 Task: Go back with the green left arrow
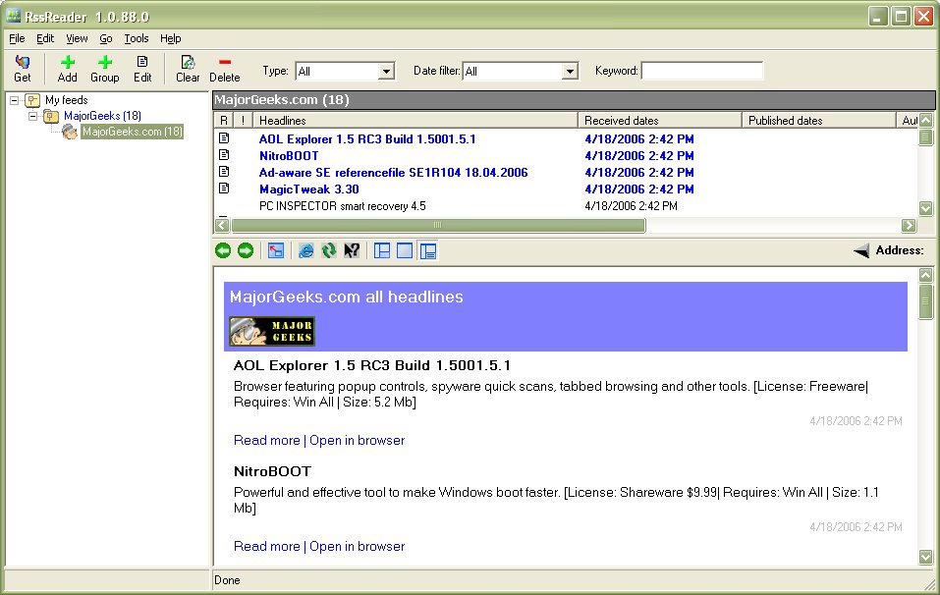(224, 251)
